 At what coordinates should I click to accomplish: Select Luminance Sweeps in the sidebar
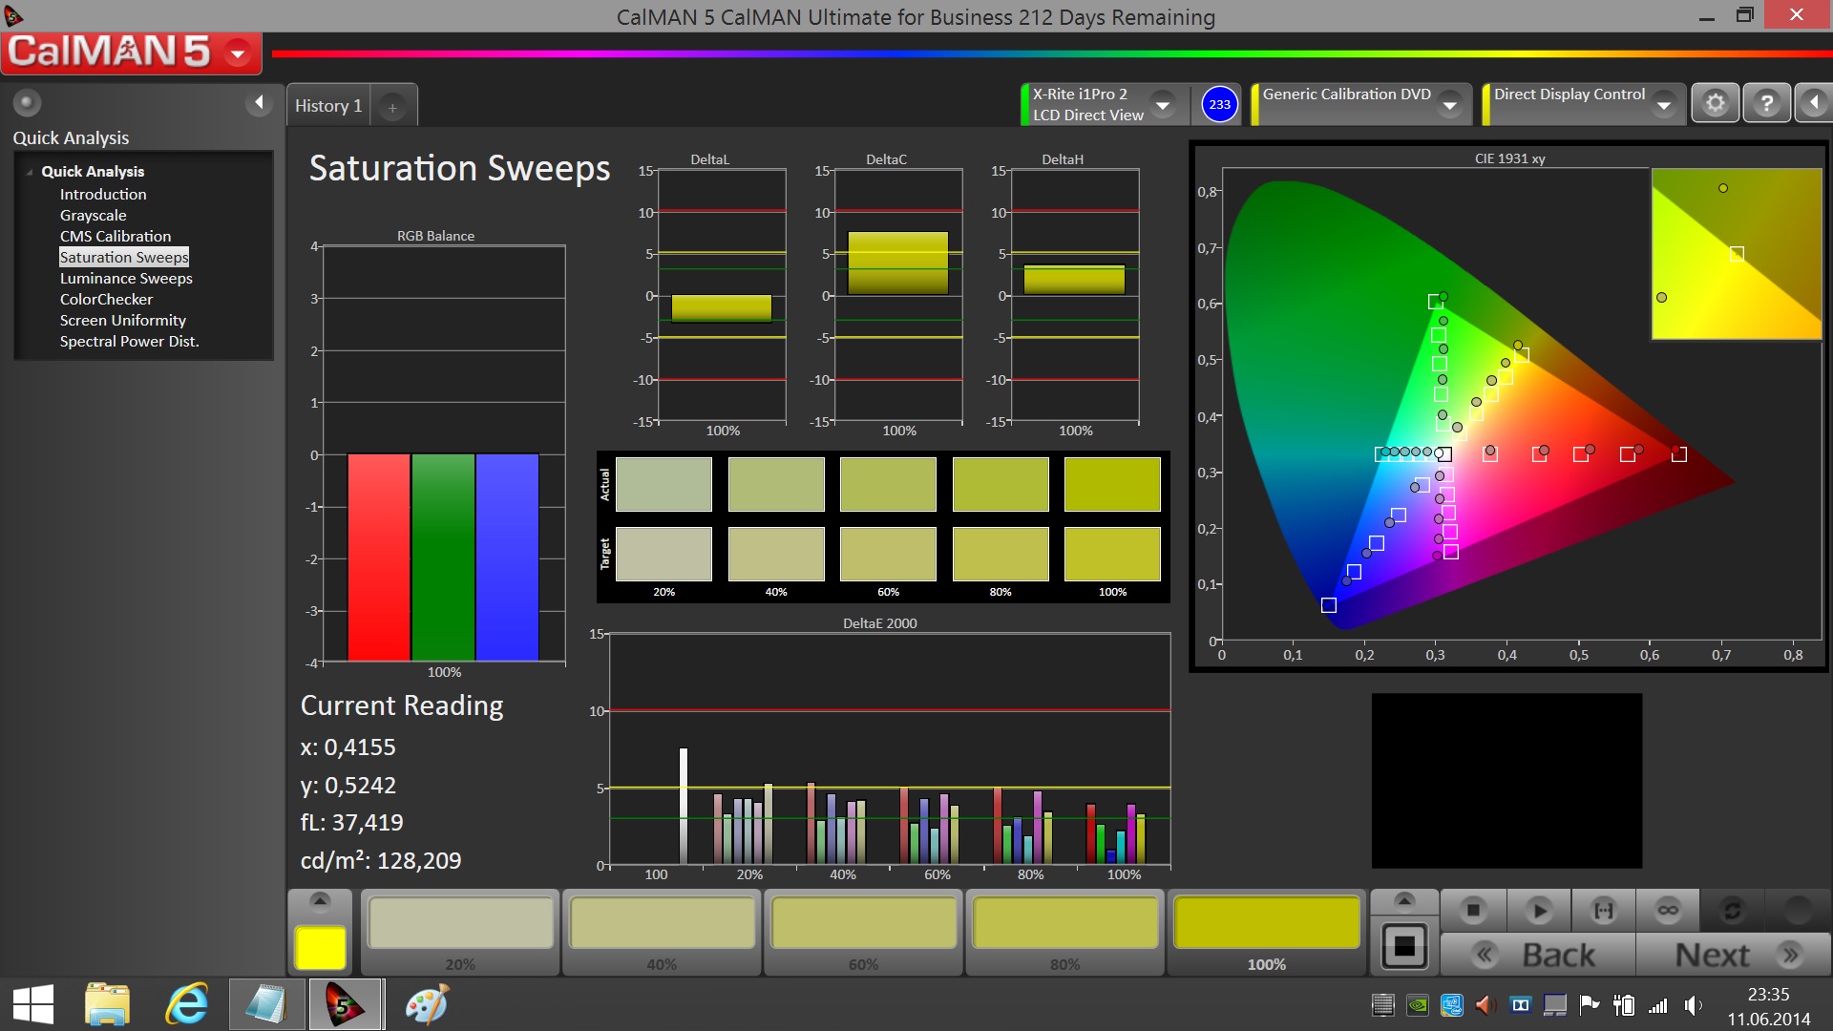click(126, 279)
